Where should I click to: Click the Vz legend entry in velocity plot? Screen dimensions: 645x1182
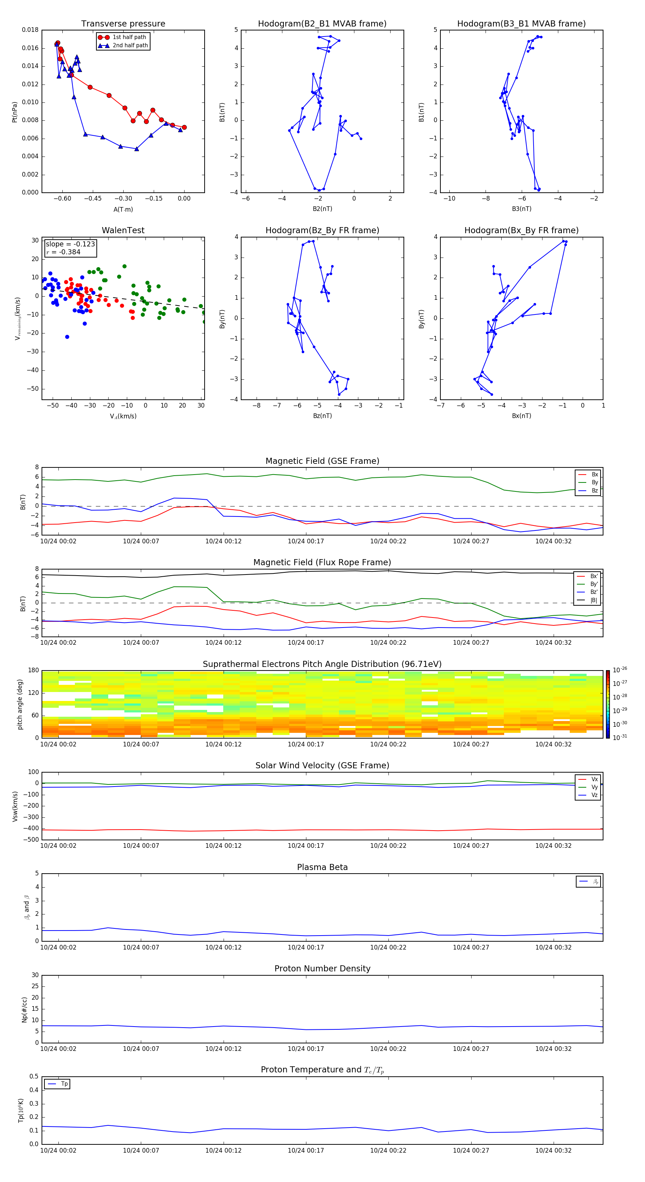(x=588, y=795)
